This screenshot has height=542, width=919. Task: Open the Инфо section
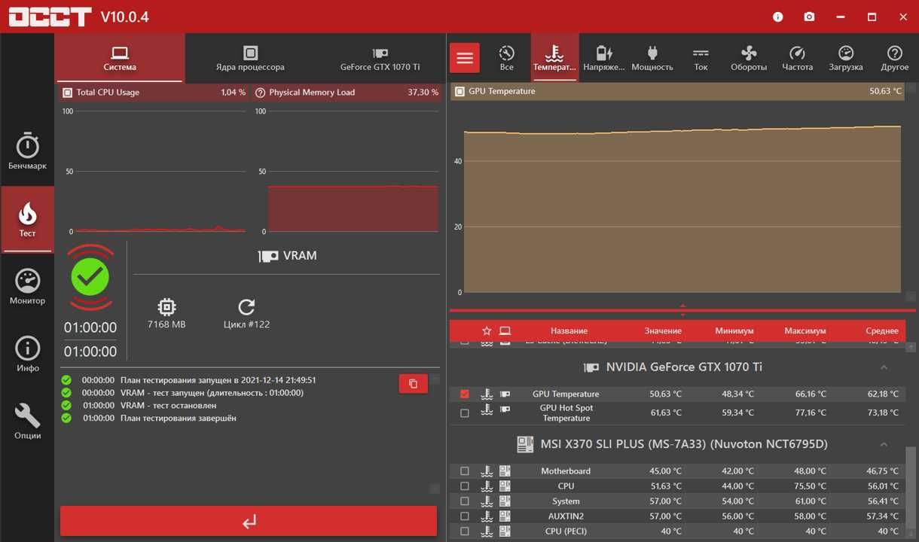[x=27, y=354]
